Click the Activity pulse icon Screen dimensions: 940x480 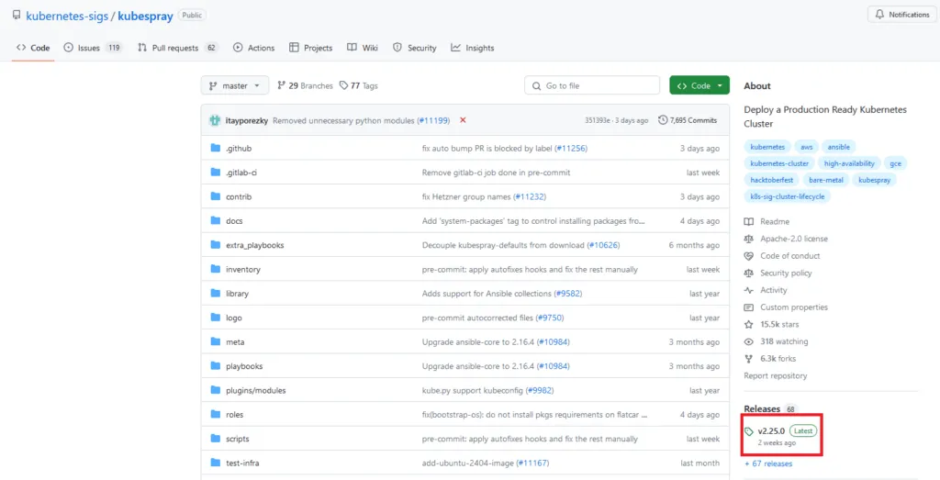pyautogui.click(x=748, y=290)
